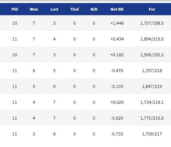Screen dimensions: 171x147
Task: Select the -0.103 net run rate cell
Action: 117,86
